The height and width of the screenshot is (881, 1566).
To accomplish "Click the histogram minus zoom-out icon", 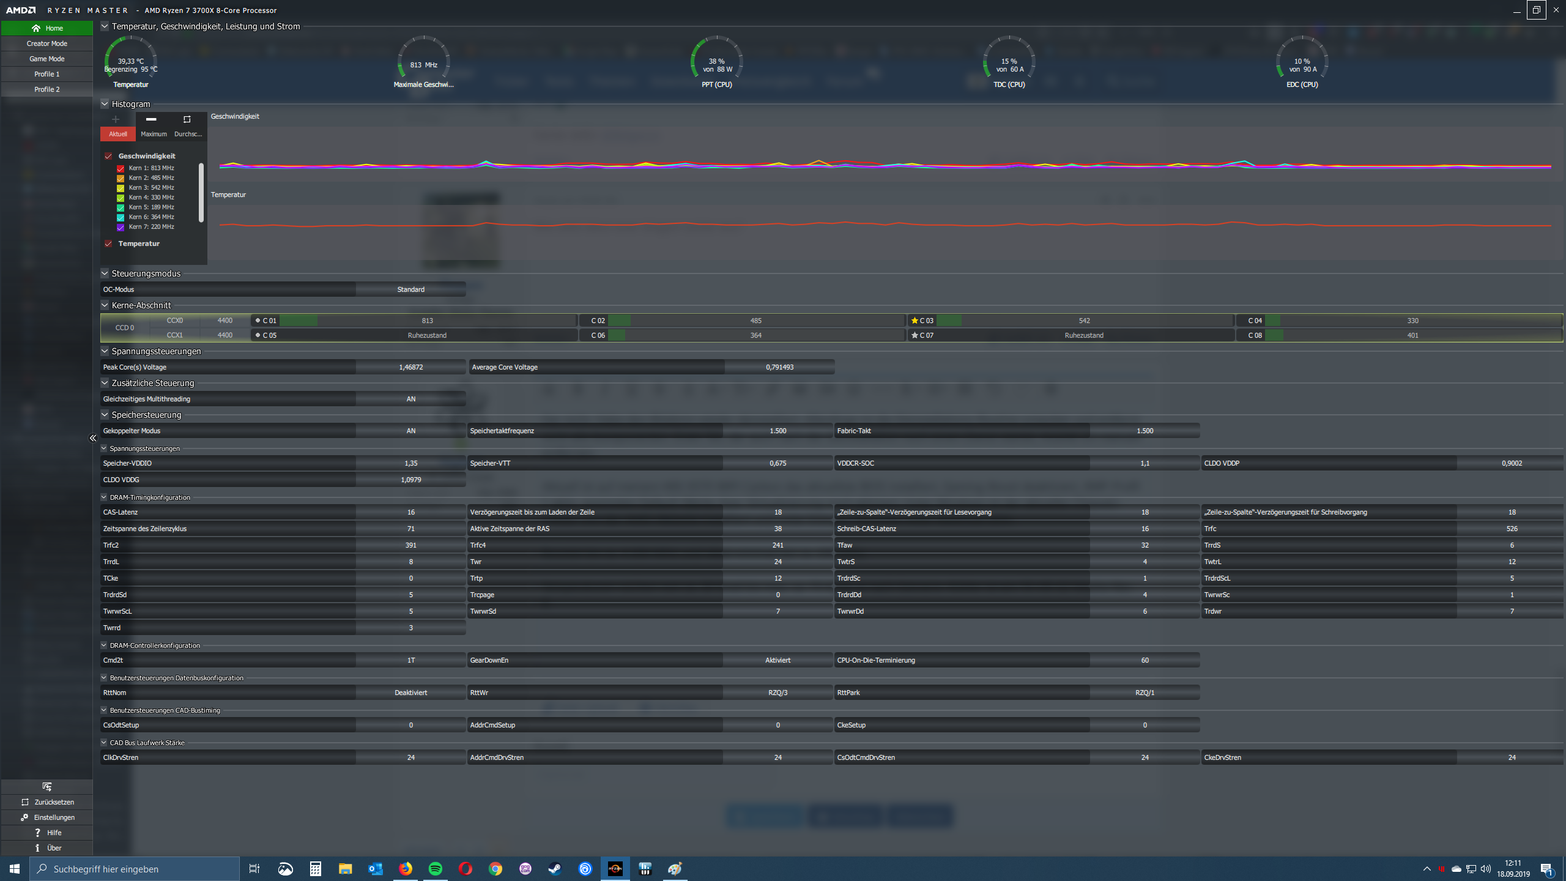I will [151, 119].
